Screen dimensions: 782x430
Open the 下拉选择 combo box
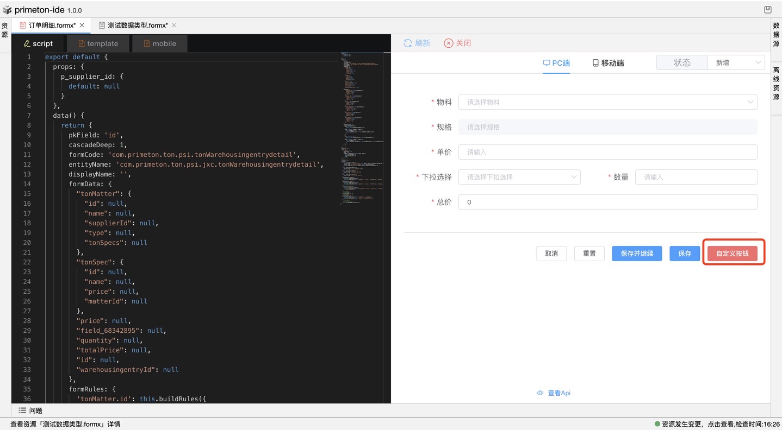click(519, 177)
